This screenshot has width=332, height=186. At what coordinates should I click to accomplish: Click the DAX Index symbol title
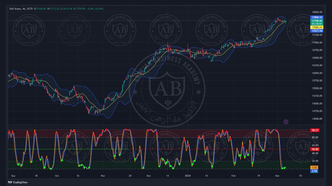coord(16,9)
